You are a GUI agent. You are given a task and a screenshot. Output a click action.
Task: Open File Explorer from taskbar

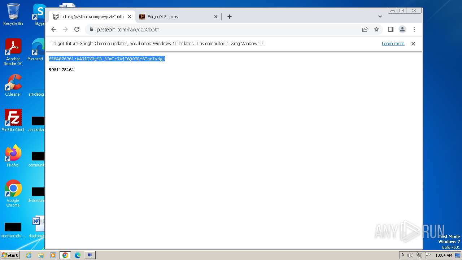(41, 255)
